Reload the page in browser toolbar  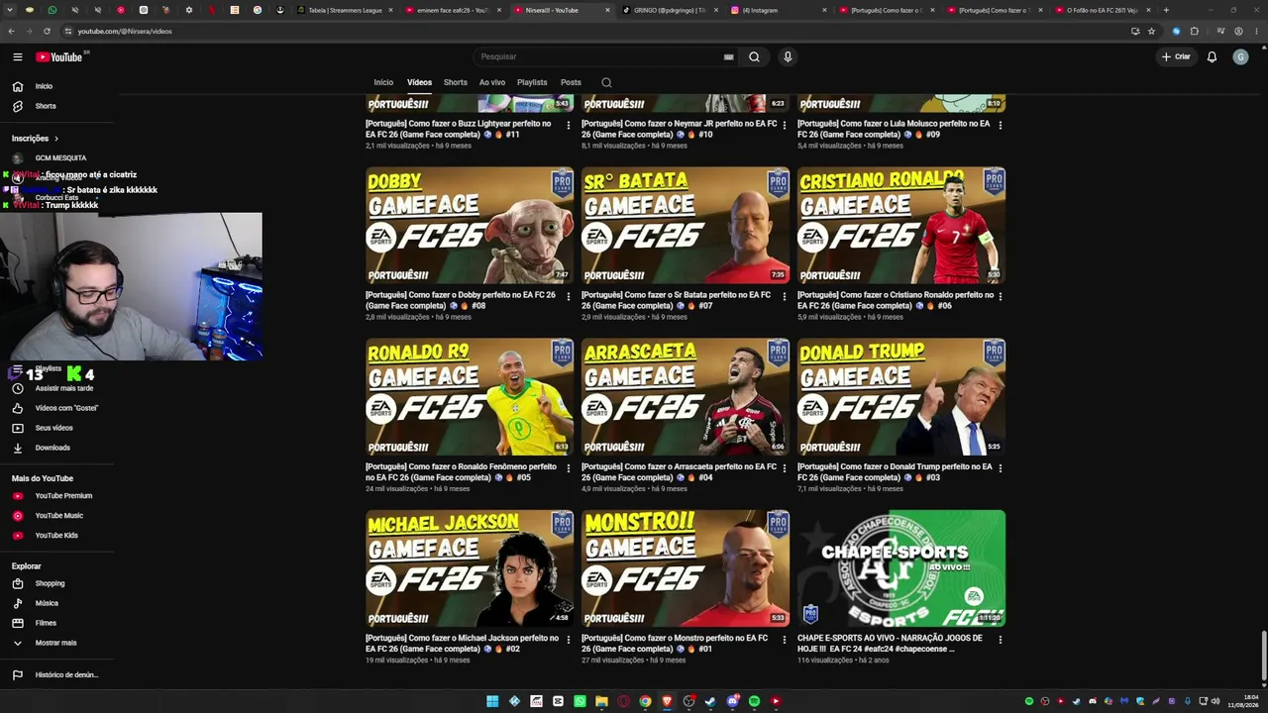47,31
